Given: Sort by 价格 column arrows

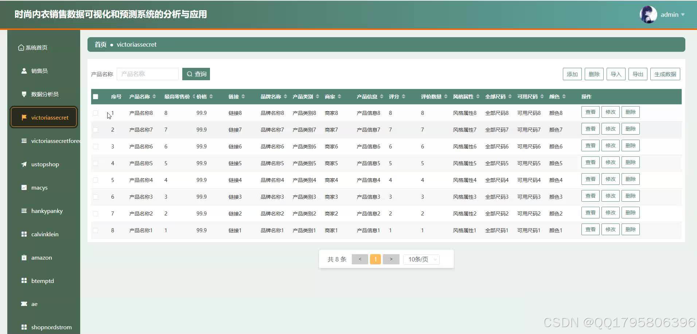Looking at the screenshot, I should tap(211, 97).
